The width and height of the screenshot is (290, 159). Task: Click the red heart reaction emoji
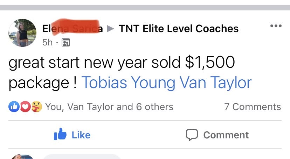click(25, 107)
